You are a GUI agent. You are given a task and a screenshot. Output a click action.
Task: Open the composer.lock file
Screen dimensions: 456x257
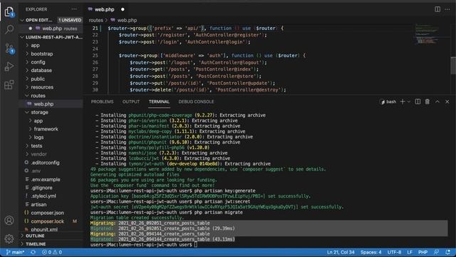pos(48,221)
